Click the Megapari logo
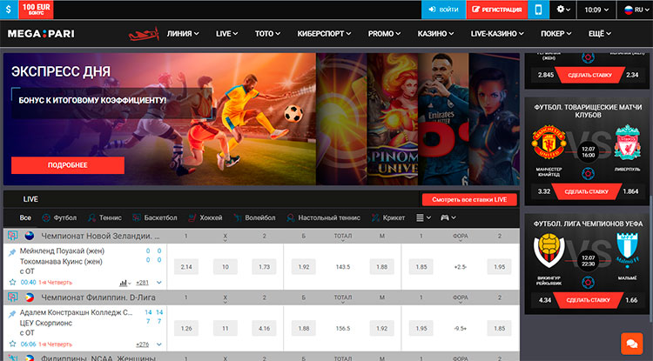Screen dimensions: 653x361 coord(41,34)
